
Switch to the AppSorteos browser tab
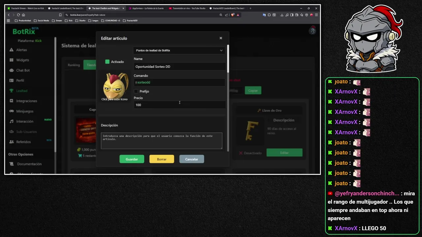click(146, 8)
